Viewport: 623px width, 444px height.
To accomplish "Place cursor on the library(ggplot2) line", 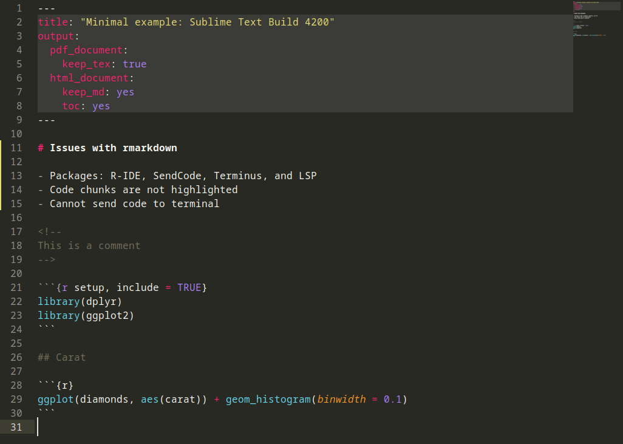I will click(86, 316).
